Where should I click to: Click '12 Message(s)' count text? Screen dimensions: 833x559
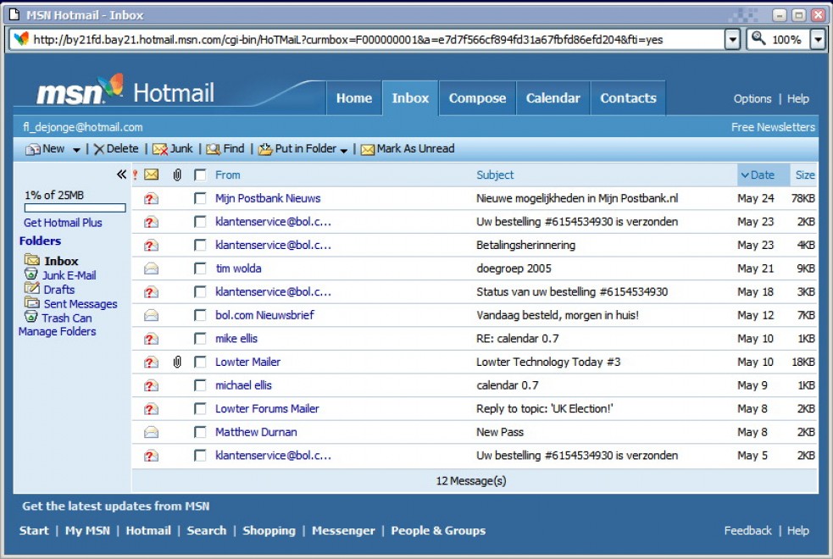(471, 481)
